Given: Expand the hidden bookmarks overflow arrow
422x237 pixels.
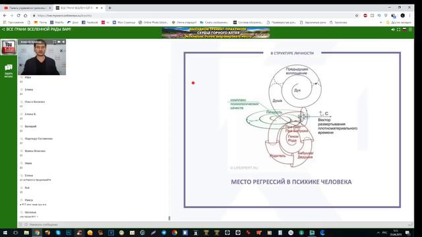Looking at the screenshot, I should click(x=380, y=22).
